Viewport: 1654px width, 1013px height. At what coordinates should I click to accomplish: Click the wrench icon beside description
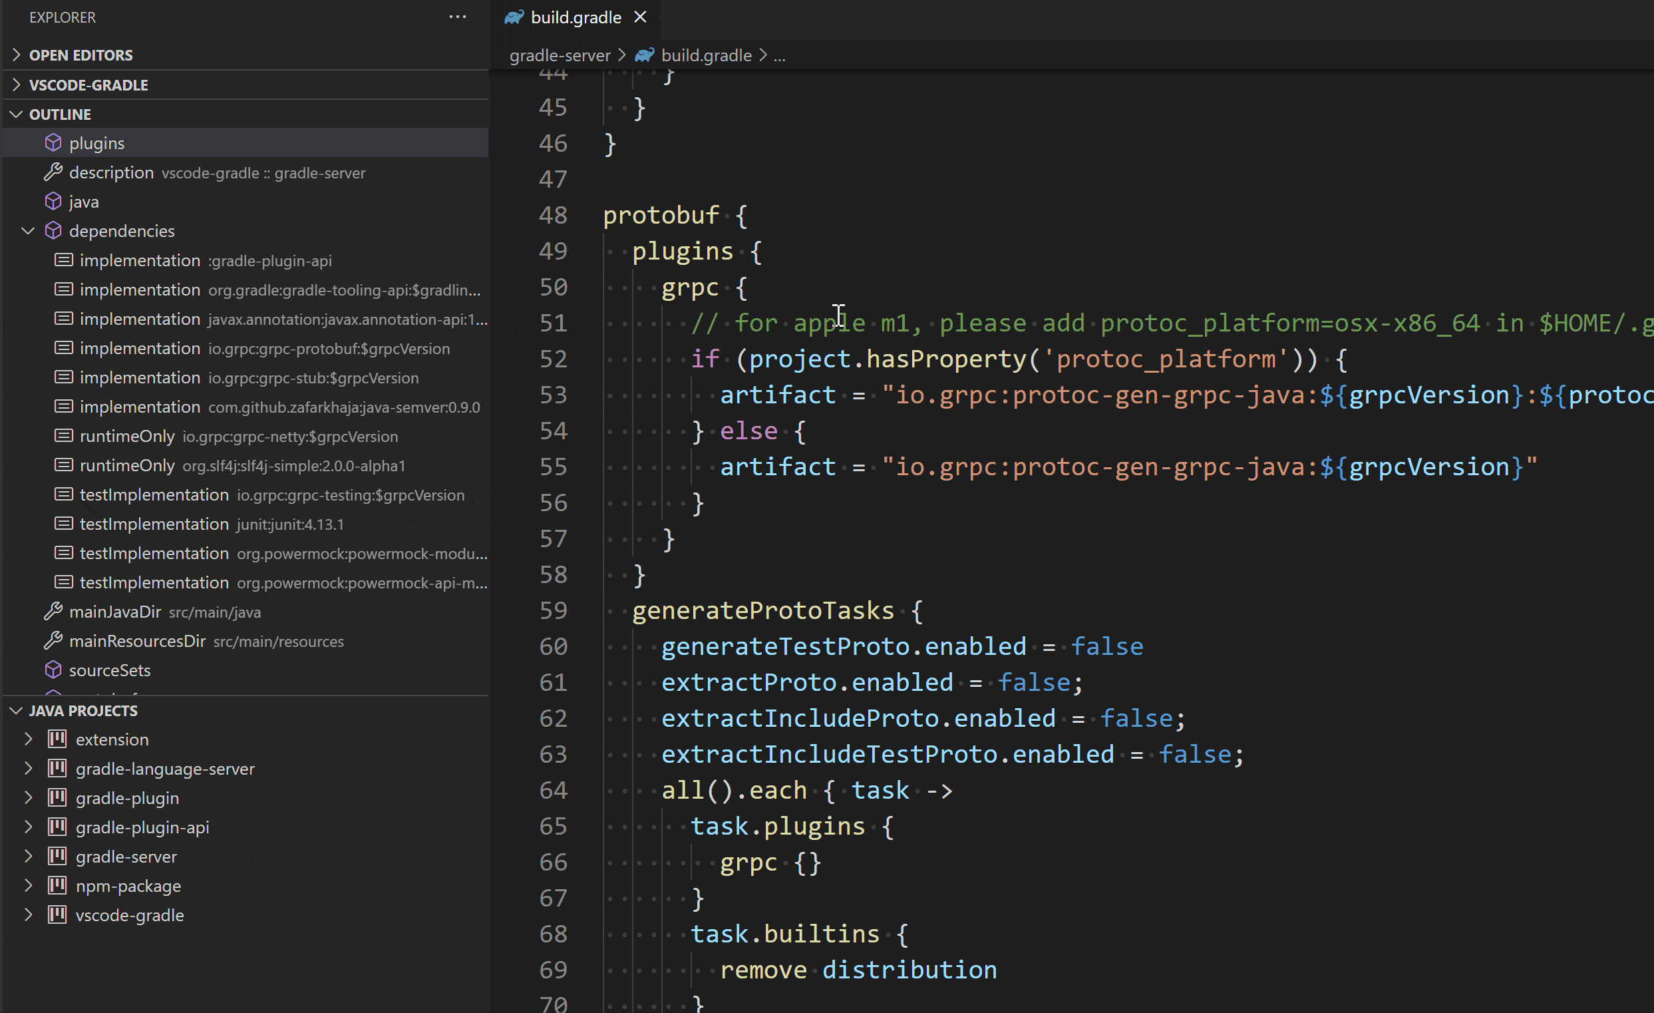(x=53, y=172)
